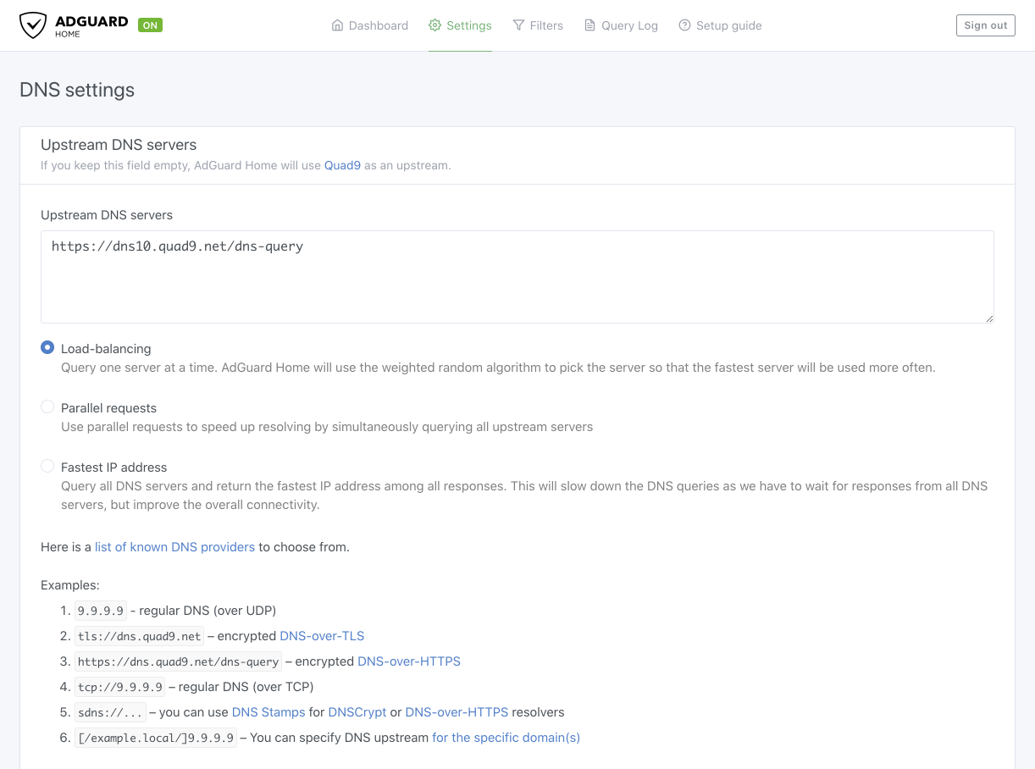This screenshot has height=769, width=1035.
Task: Click the Setup guide question-mark icon
Action: [x=684, y=25]
